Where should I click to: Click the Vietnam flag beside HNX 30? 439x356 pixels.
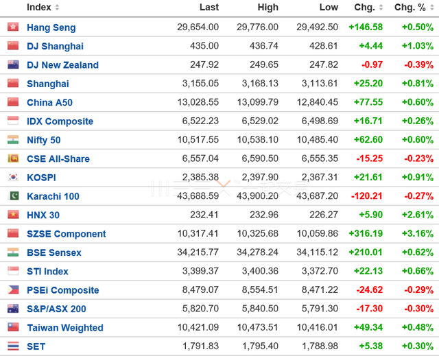(13, 215)
